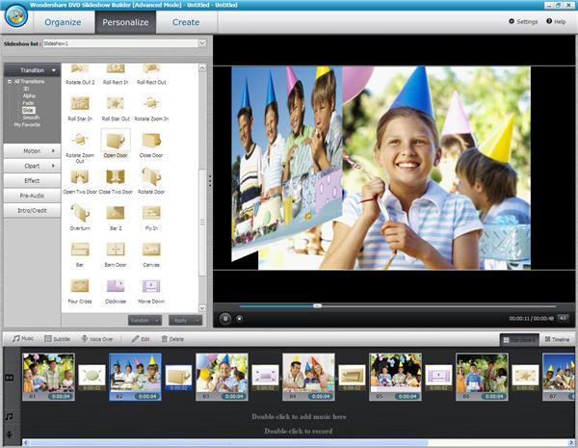The width and height of the screenshot is (578, 448).
Task: Open the Help menu
Action: pyautogui.click(x=556, y=22)
